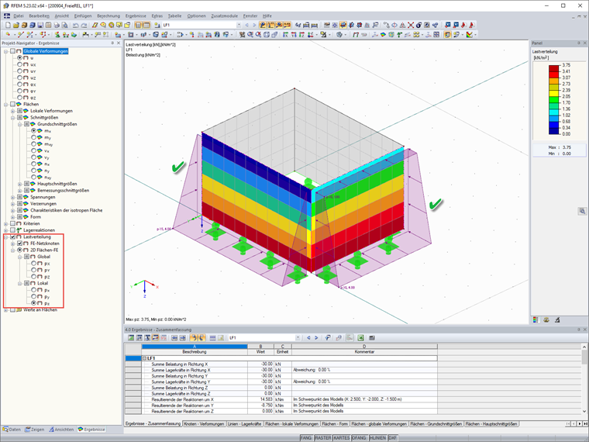Open the Ergebnisse menu
Image resolution: width=589 pixels, height=442 pixels.
click(x=136, y=16)
